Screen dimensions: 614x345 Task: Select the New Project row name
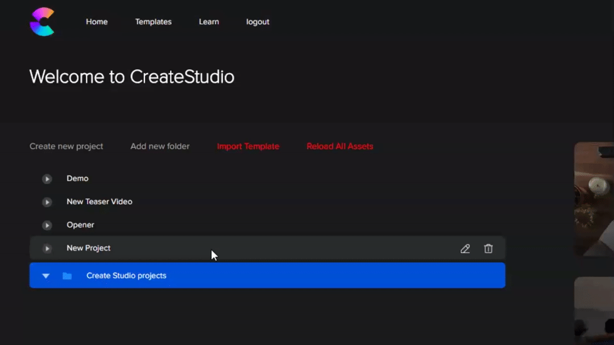89,248
